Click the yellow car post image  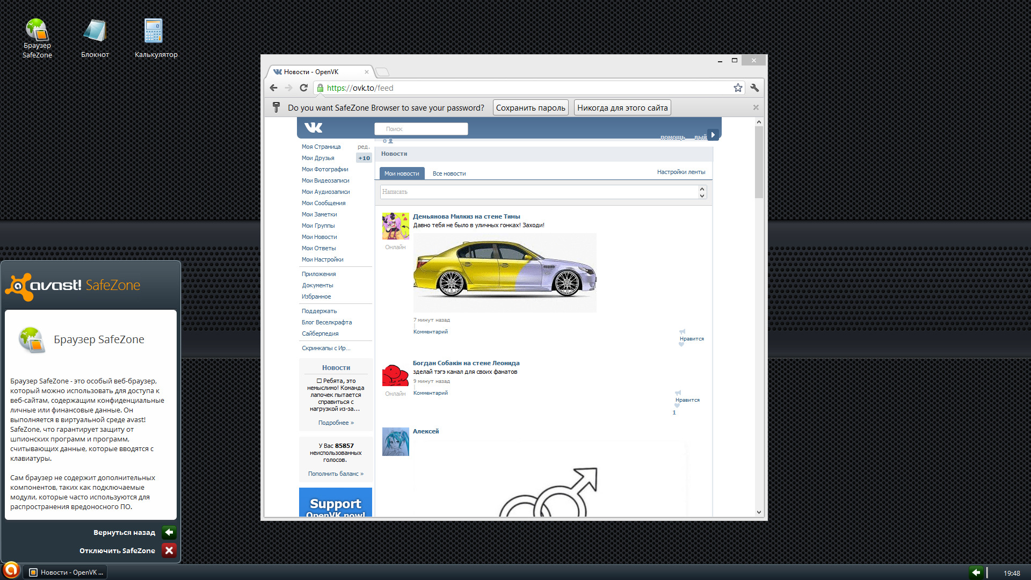505,272
